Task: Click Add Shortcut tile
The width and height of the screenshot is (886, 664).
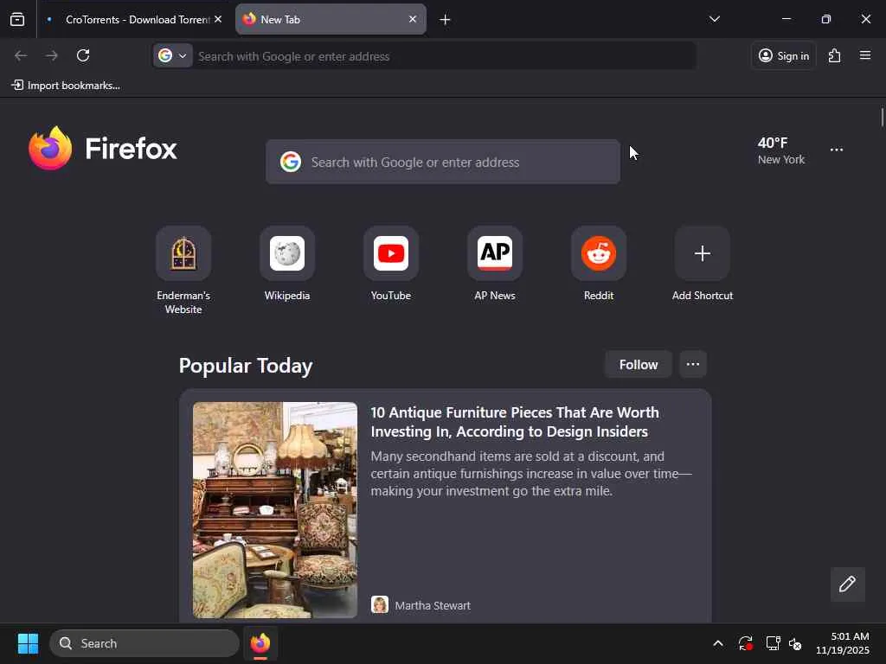Action: 703,265
